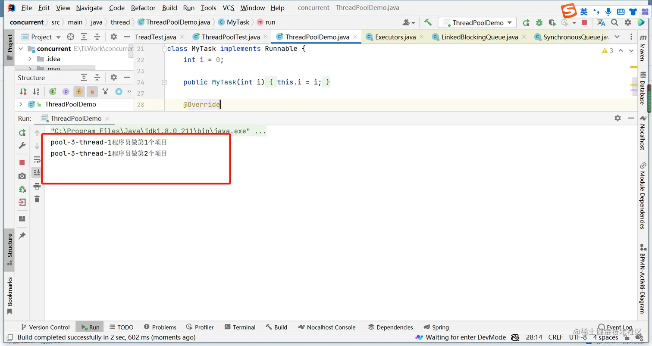The image size is (652, 346).
Task: Print the console output with printer icon
Action: click(x=37, y=186)
